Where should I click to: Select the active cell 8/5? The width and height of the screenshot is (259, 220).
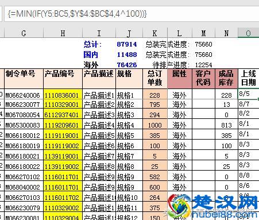pos(248,94)
